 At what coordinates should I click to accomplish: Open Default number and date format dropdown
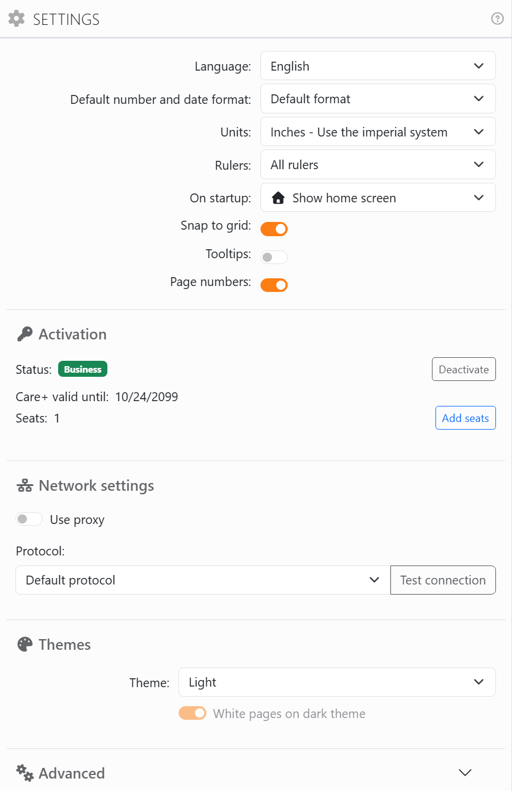(x=378, y=99)
